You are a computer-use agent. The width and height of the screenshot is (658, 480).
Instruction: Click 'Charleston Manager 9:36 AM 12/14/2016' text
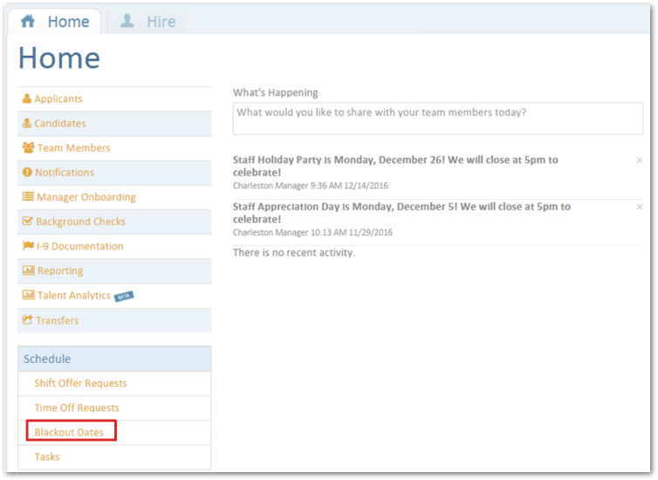pos(311,185)
